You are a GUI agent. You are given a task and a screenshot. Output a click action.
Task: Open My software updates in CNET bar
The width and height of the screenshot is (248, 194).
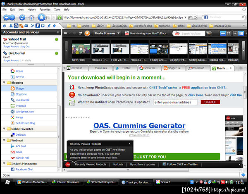pyautogui.click(x=143, y=164)
